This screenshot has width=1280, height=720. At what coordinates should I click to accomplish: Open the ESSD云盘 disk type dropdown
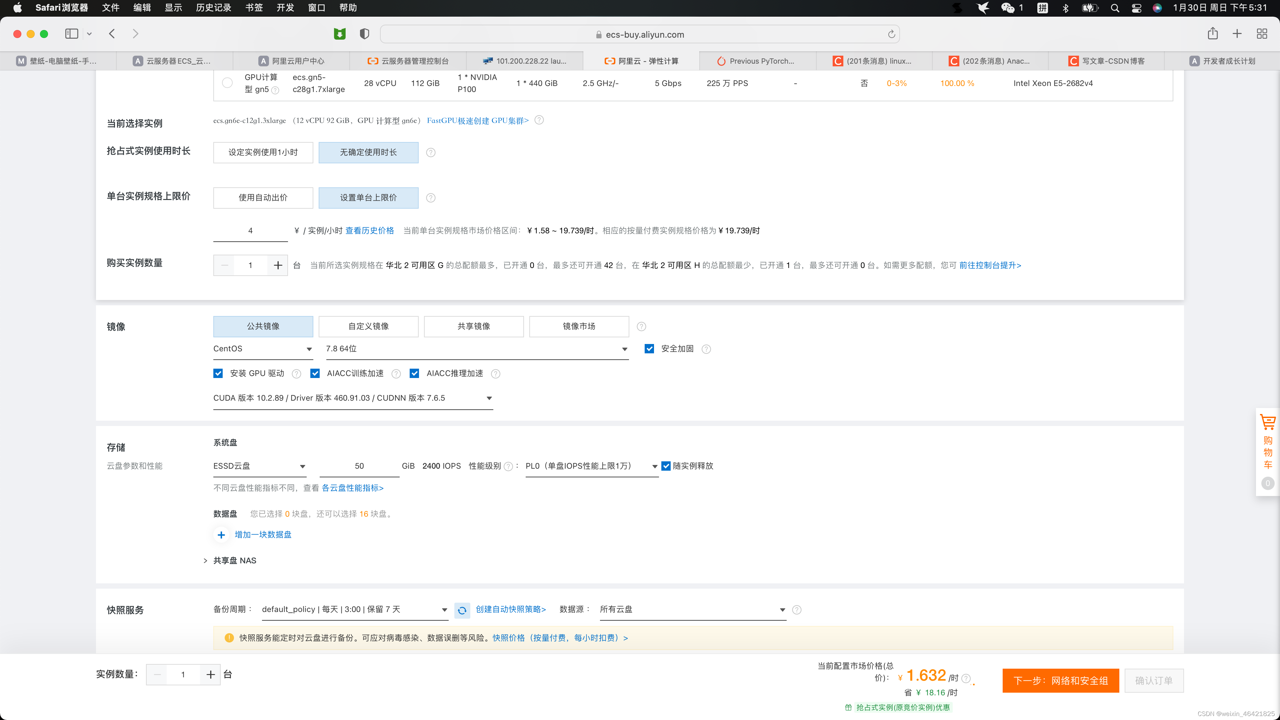(x=259, y=466)
